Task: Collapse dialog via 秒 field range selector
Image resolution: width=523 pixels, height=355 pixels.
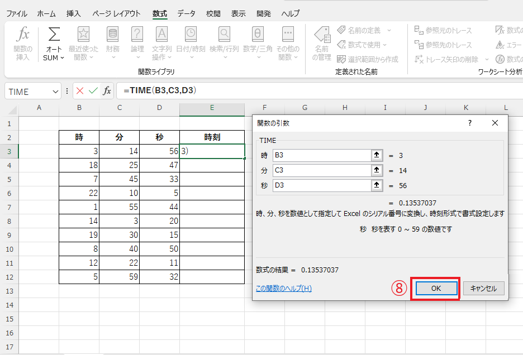Action: coord(377,185)
